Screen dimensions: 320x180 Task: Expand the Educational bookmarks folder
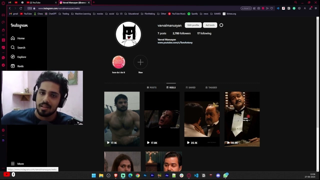click(133, 14)
